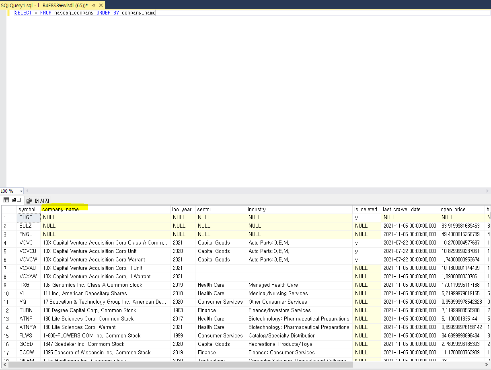
Task: Click the 1999 ipo_year cell
Action: 183,336
